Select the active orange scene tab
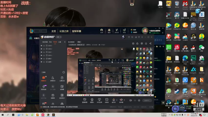 click(55, 42)
